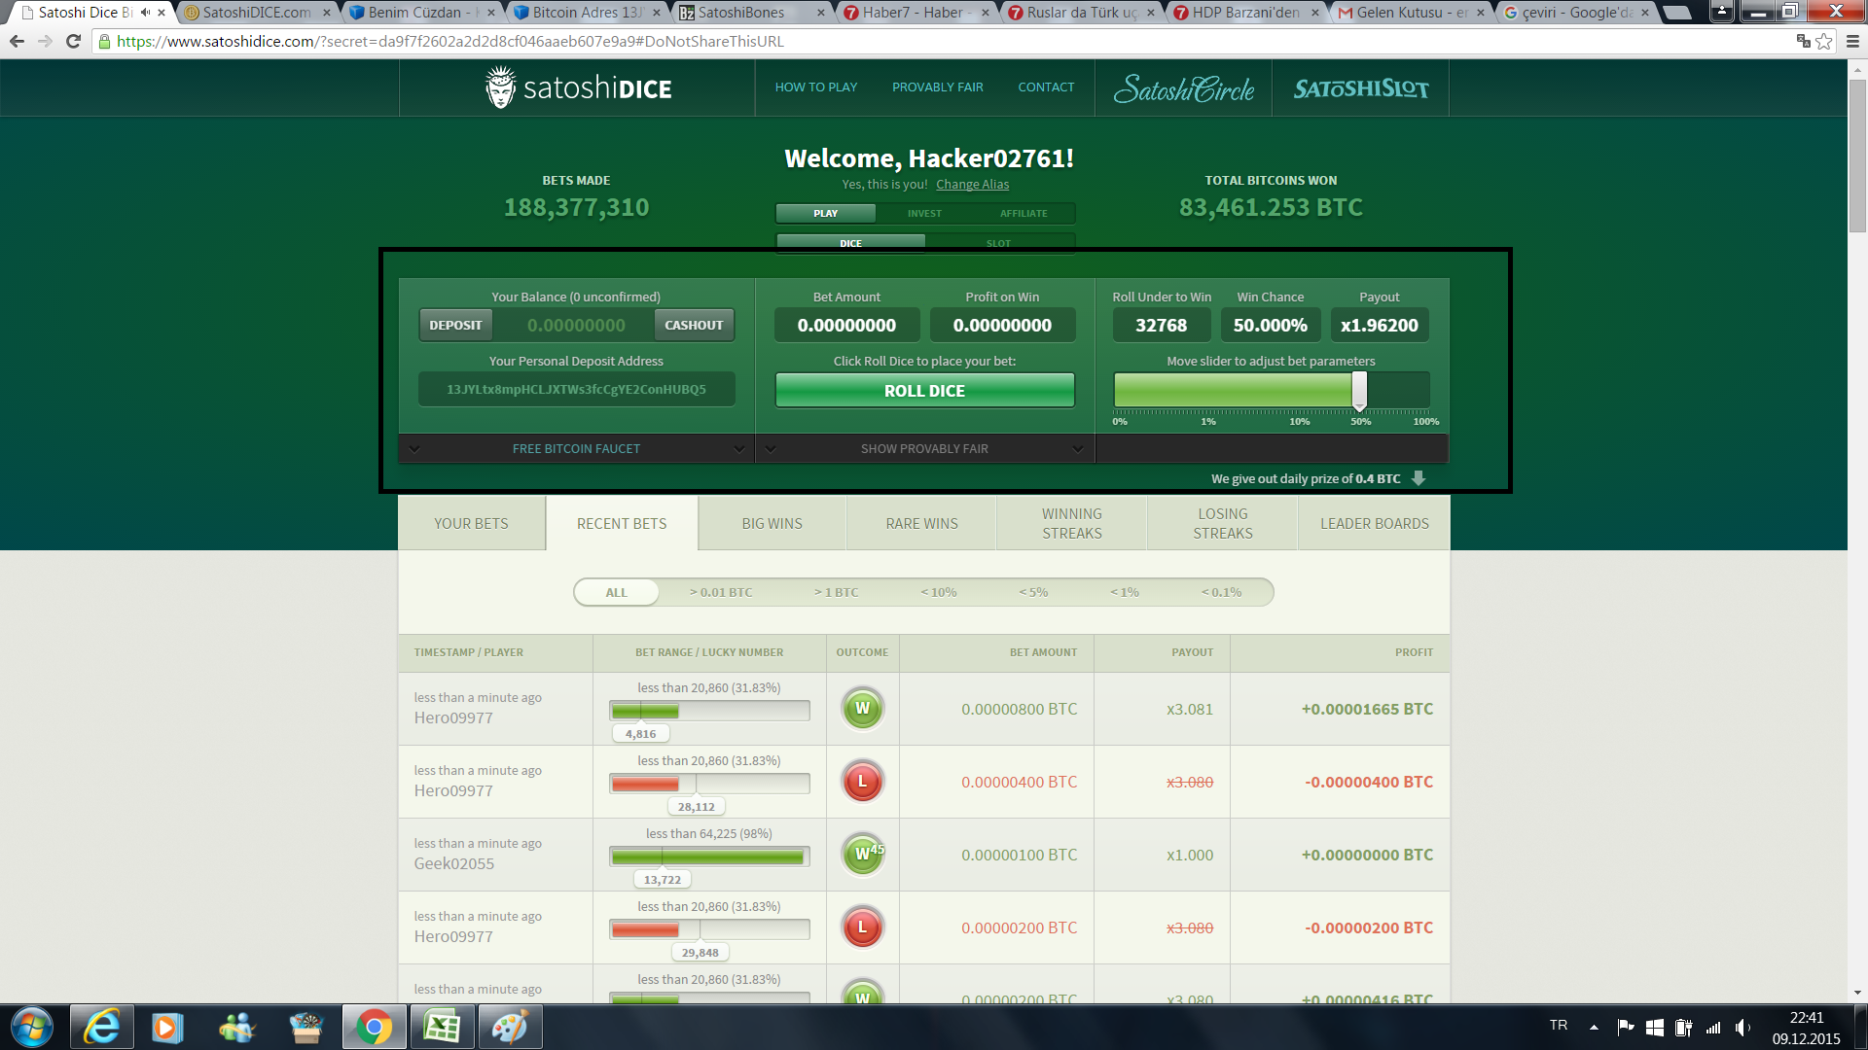This screenshot has height=1050, width=1868.
Task: Filter bets by < 5%
Action: 1033,592
